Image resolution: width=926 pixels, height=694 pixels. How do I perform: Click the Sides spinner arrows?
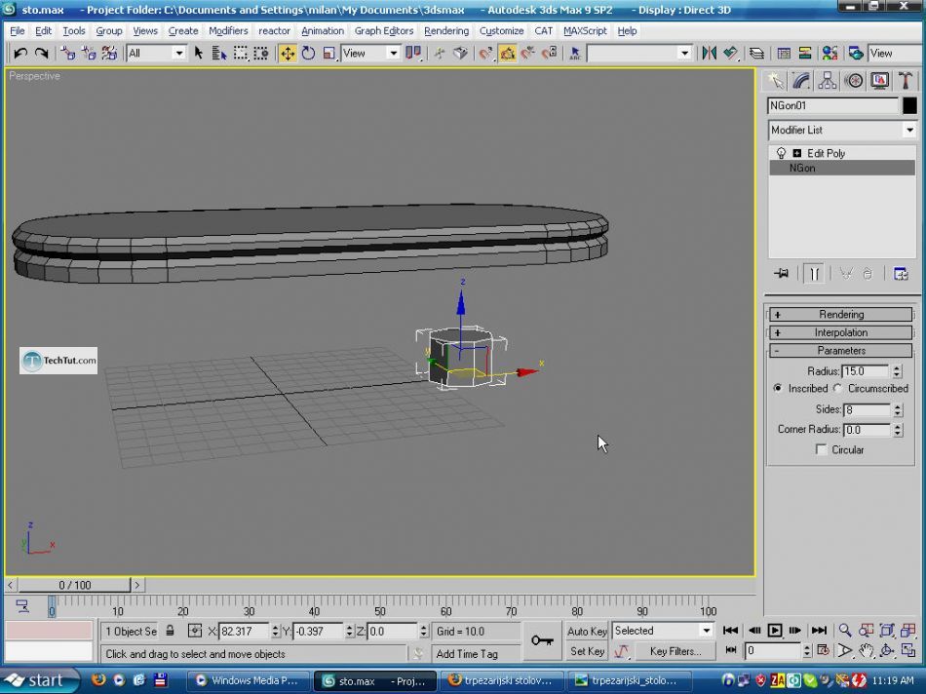898,409
